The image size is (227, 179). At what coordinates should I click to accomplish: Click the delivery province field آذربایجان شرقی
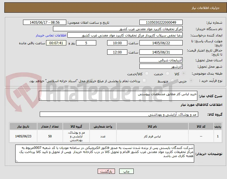161,60
